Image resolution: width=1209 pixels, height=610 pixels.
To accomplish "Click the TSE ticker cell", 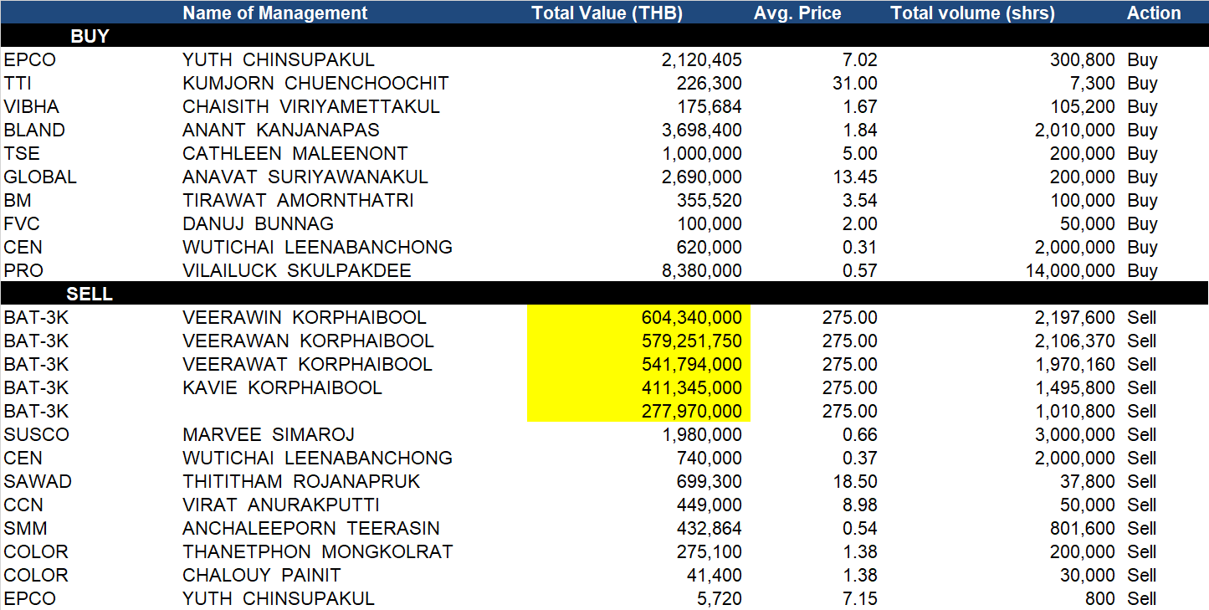I will 22,153.
